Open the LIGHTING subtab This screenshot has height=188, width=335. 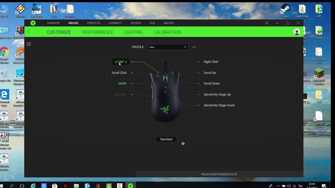point(133,32)
